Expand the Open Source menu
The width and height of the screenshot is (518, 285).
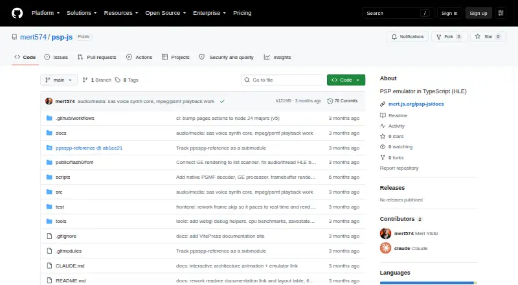click(x=166, y=13)
